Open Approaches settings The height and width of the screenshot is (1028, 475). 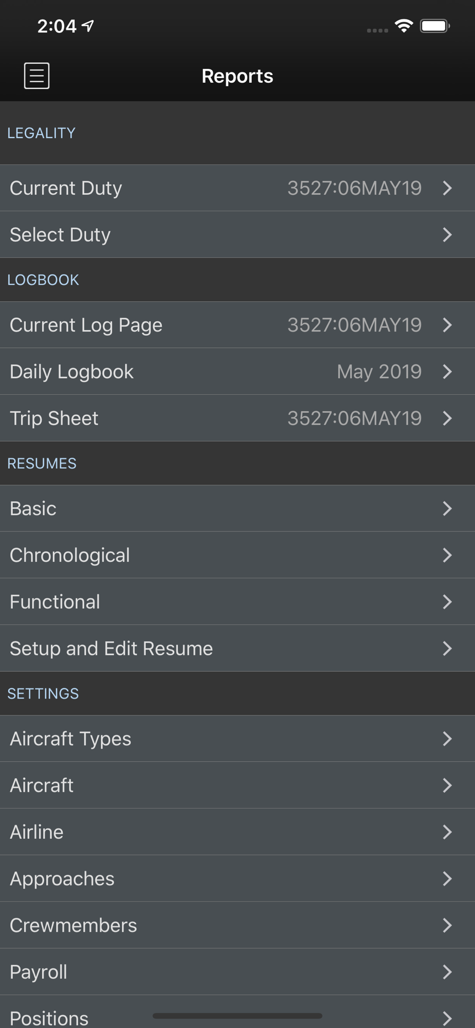click(238, 879)
